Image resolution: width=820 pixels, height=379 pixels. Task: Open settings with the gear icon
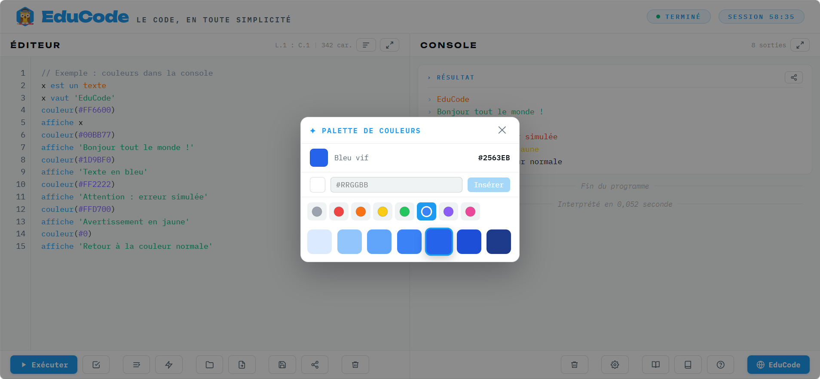coord(615,365)
